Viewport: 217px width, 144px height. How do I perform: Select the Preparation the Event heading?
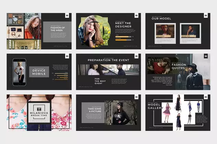tap(108, 60)
